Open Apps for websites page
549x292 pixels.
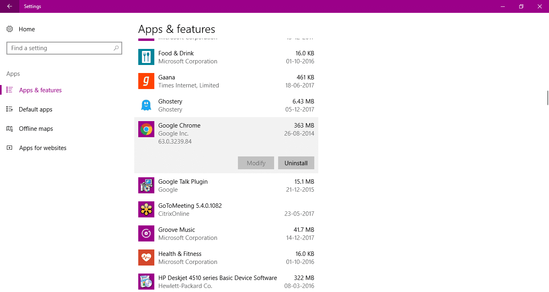tap(43, 148)
